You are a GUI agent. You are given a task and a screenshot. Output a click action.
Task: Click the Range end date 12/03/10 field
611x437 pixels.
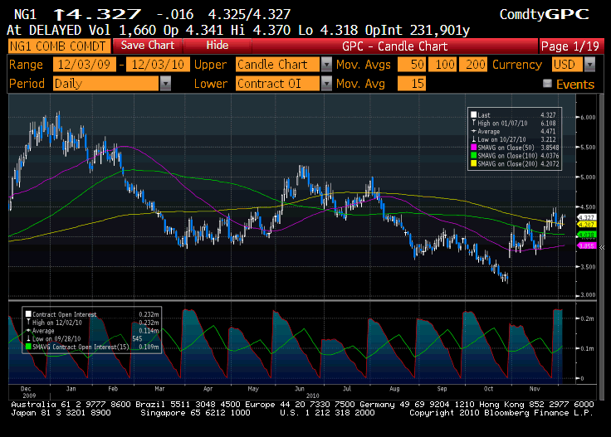coord(156,65)
